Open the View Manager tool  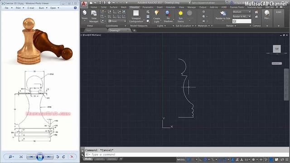coord(94,16)
